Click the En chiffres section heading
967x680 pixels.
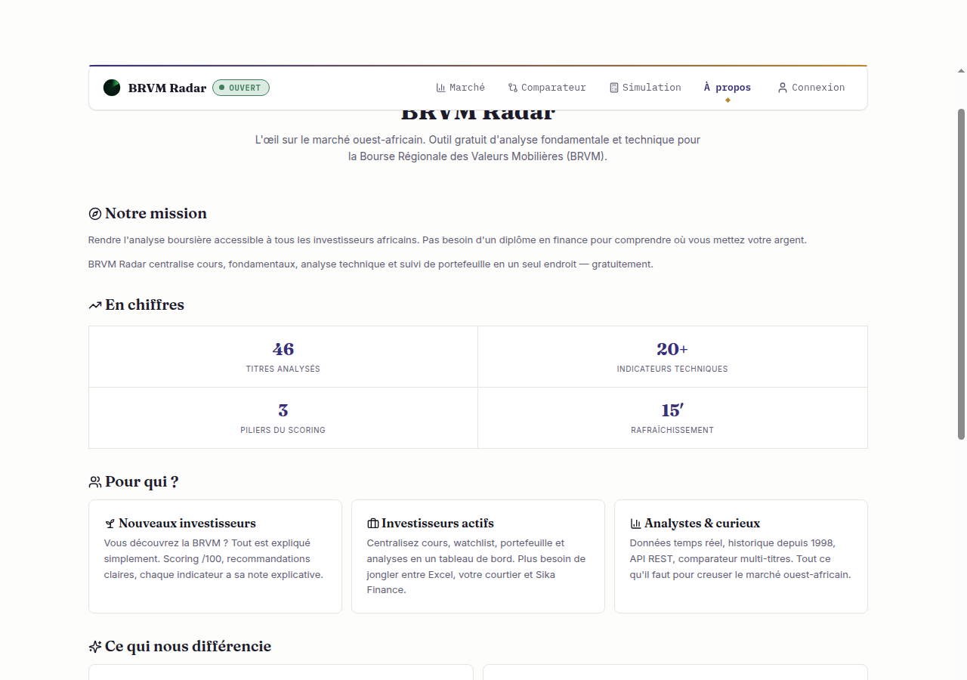pyautogui.click(x=144, y=305)
